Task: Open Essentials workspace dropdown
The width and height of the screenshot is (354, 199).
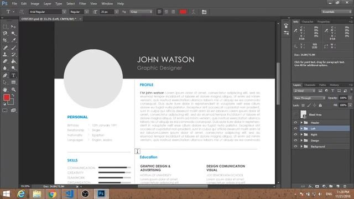Action: (x=336, y=12)
